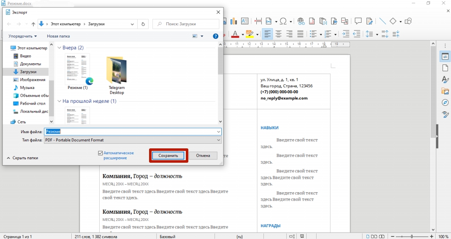Open the Navigator sidebar panel
The height and width of the screenshot is (239, 451).
point(445,102)
